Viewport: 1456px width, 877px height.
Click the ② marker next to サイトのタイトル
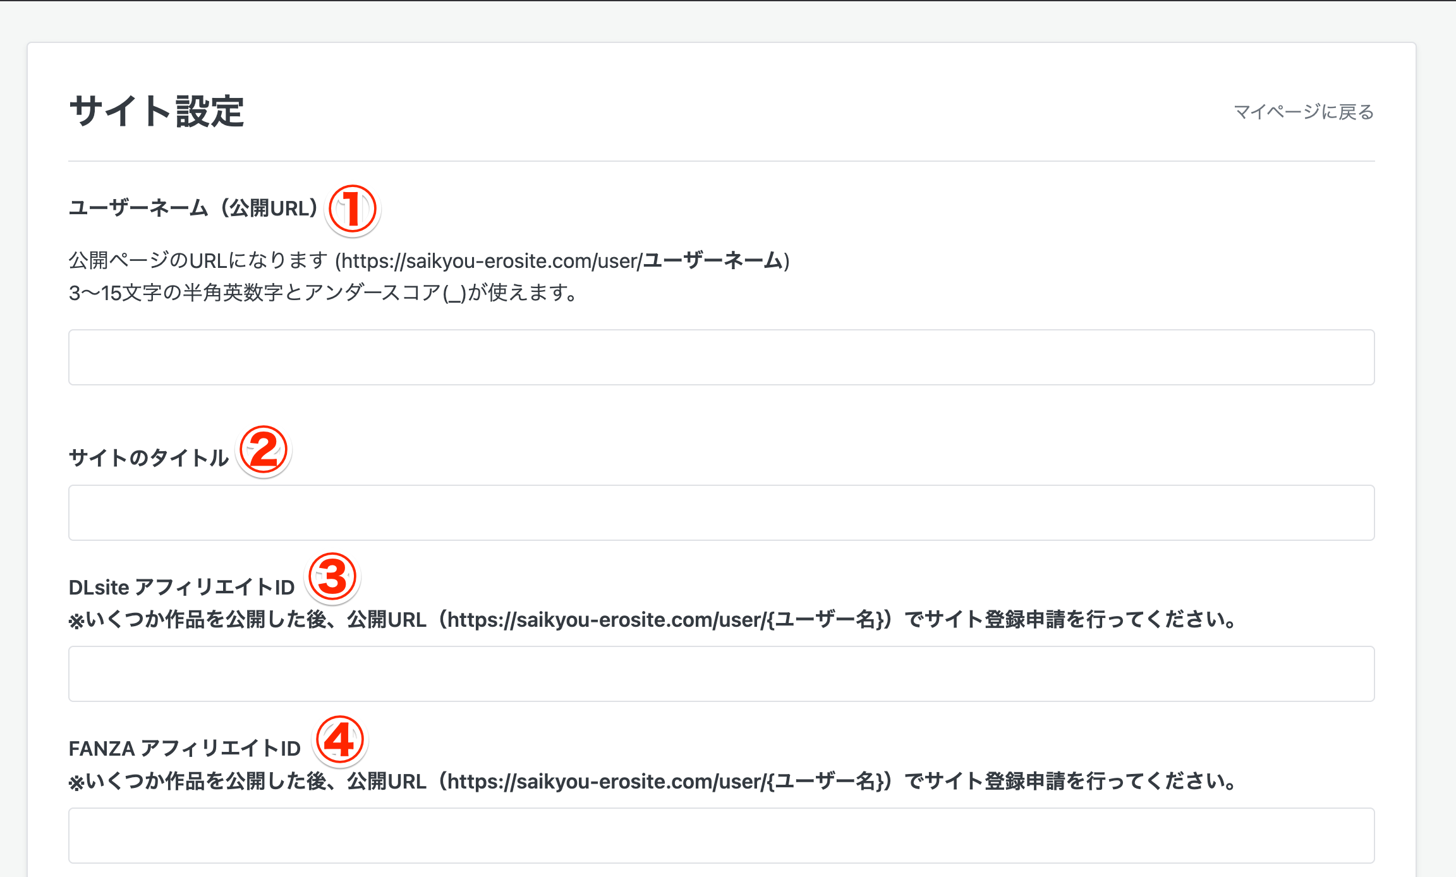tap(263, 450)
